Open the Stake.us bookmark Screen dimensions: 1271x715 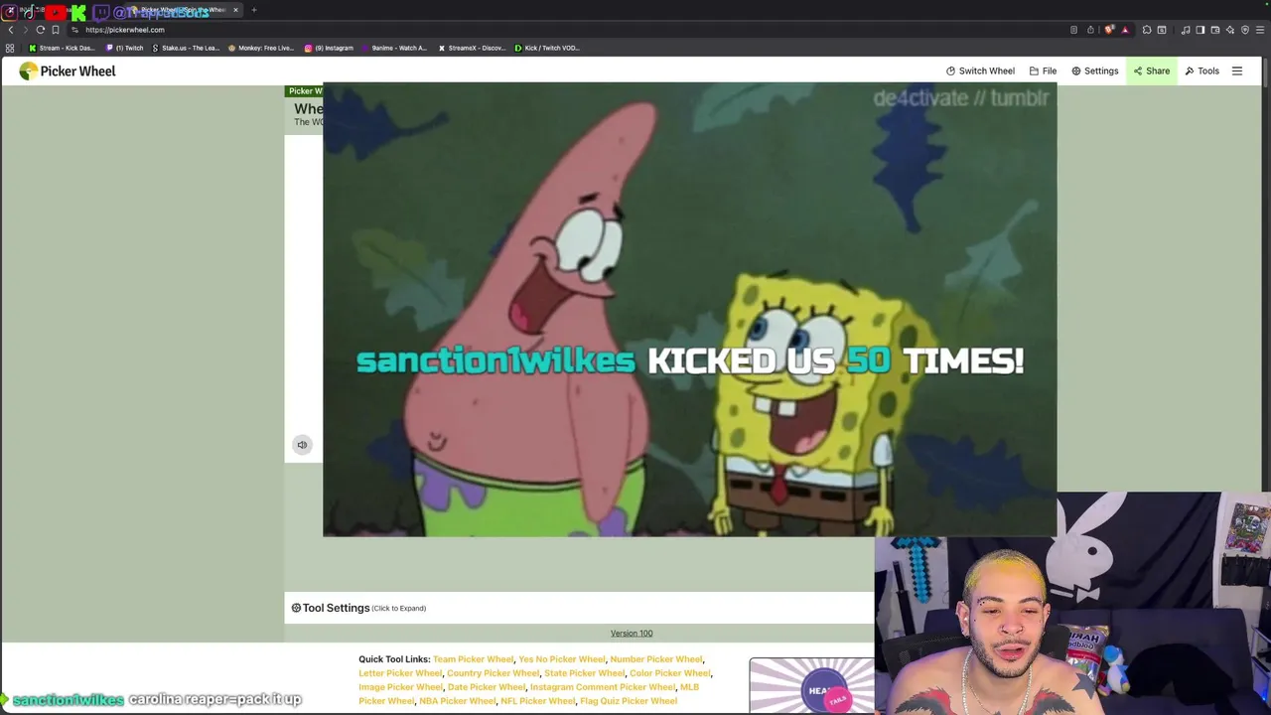(x=186, y=48)
